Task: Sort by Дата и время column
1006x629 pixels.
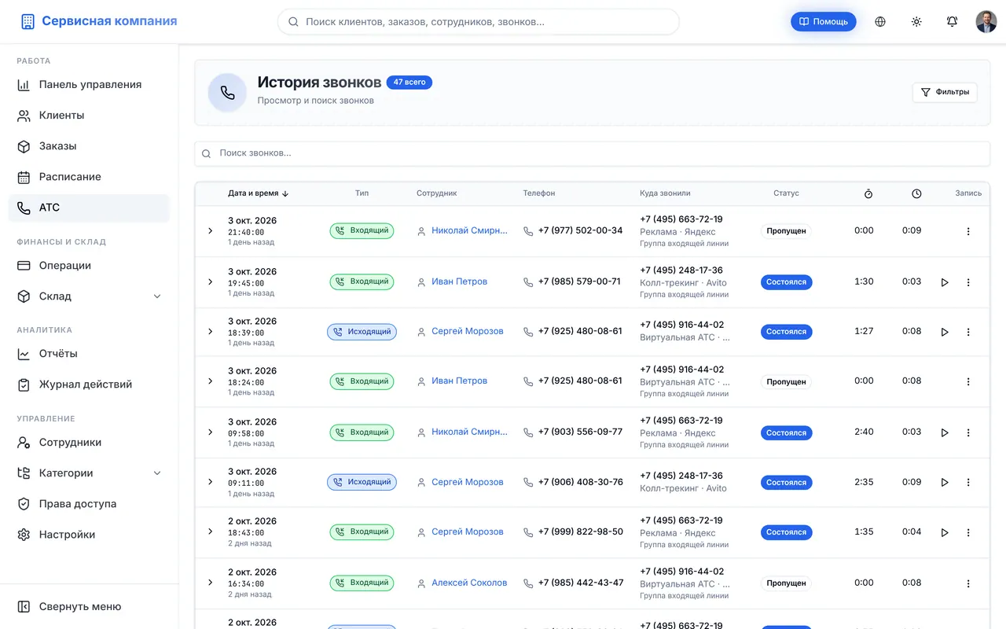Action: [x=259, y=193]
